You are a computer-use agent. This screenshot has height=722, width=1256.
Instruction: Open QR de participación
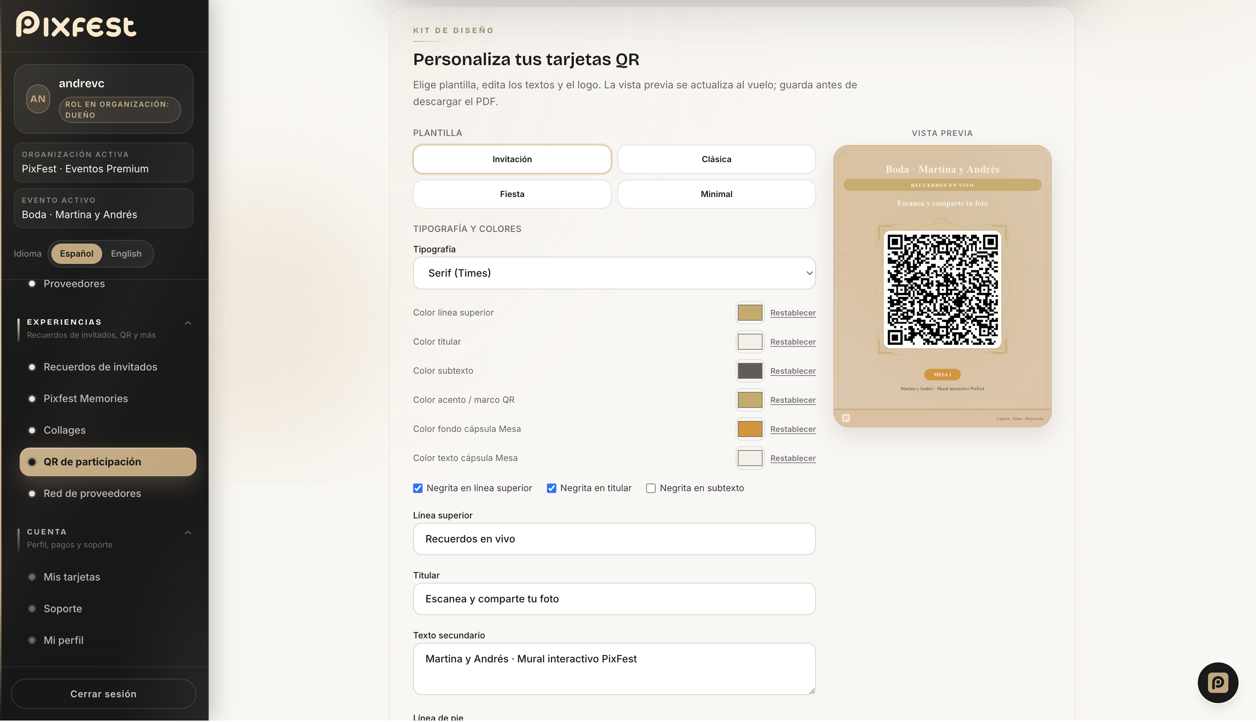[108, 462]
